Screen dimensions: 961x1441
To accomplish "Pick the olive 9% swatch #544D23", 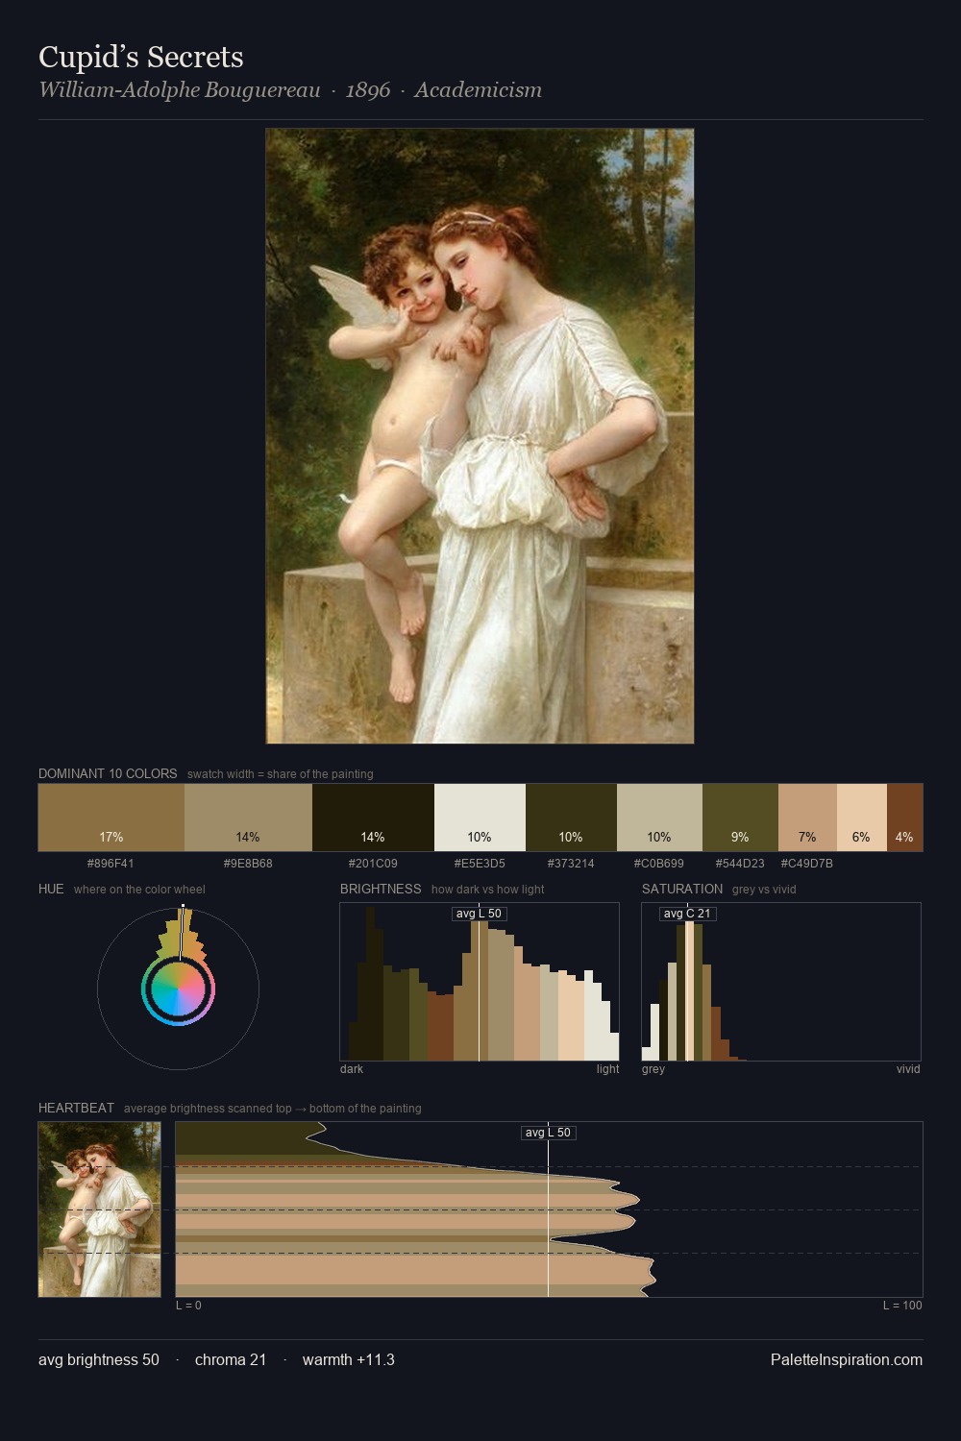I will (740, 818).
